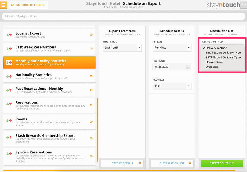Click the export arrows icon for Journal Export
The height and width of the screenshot is (172, 247).
point(9,35)
